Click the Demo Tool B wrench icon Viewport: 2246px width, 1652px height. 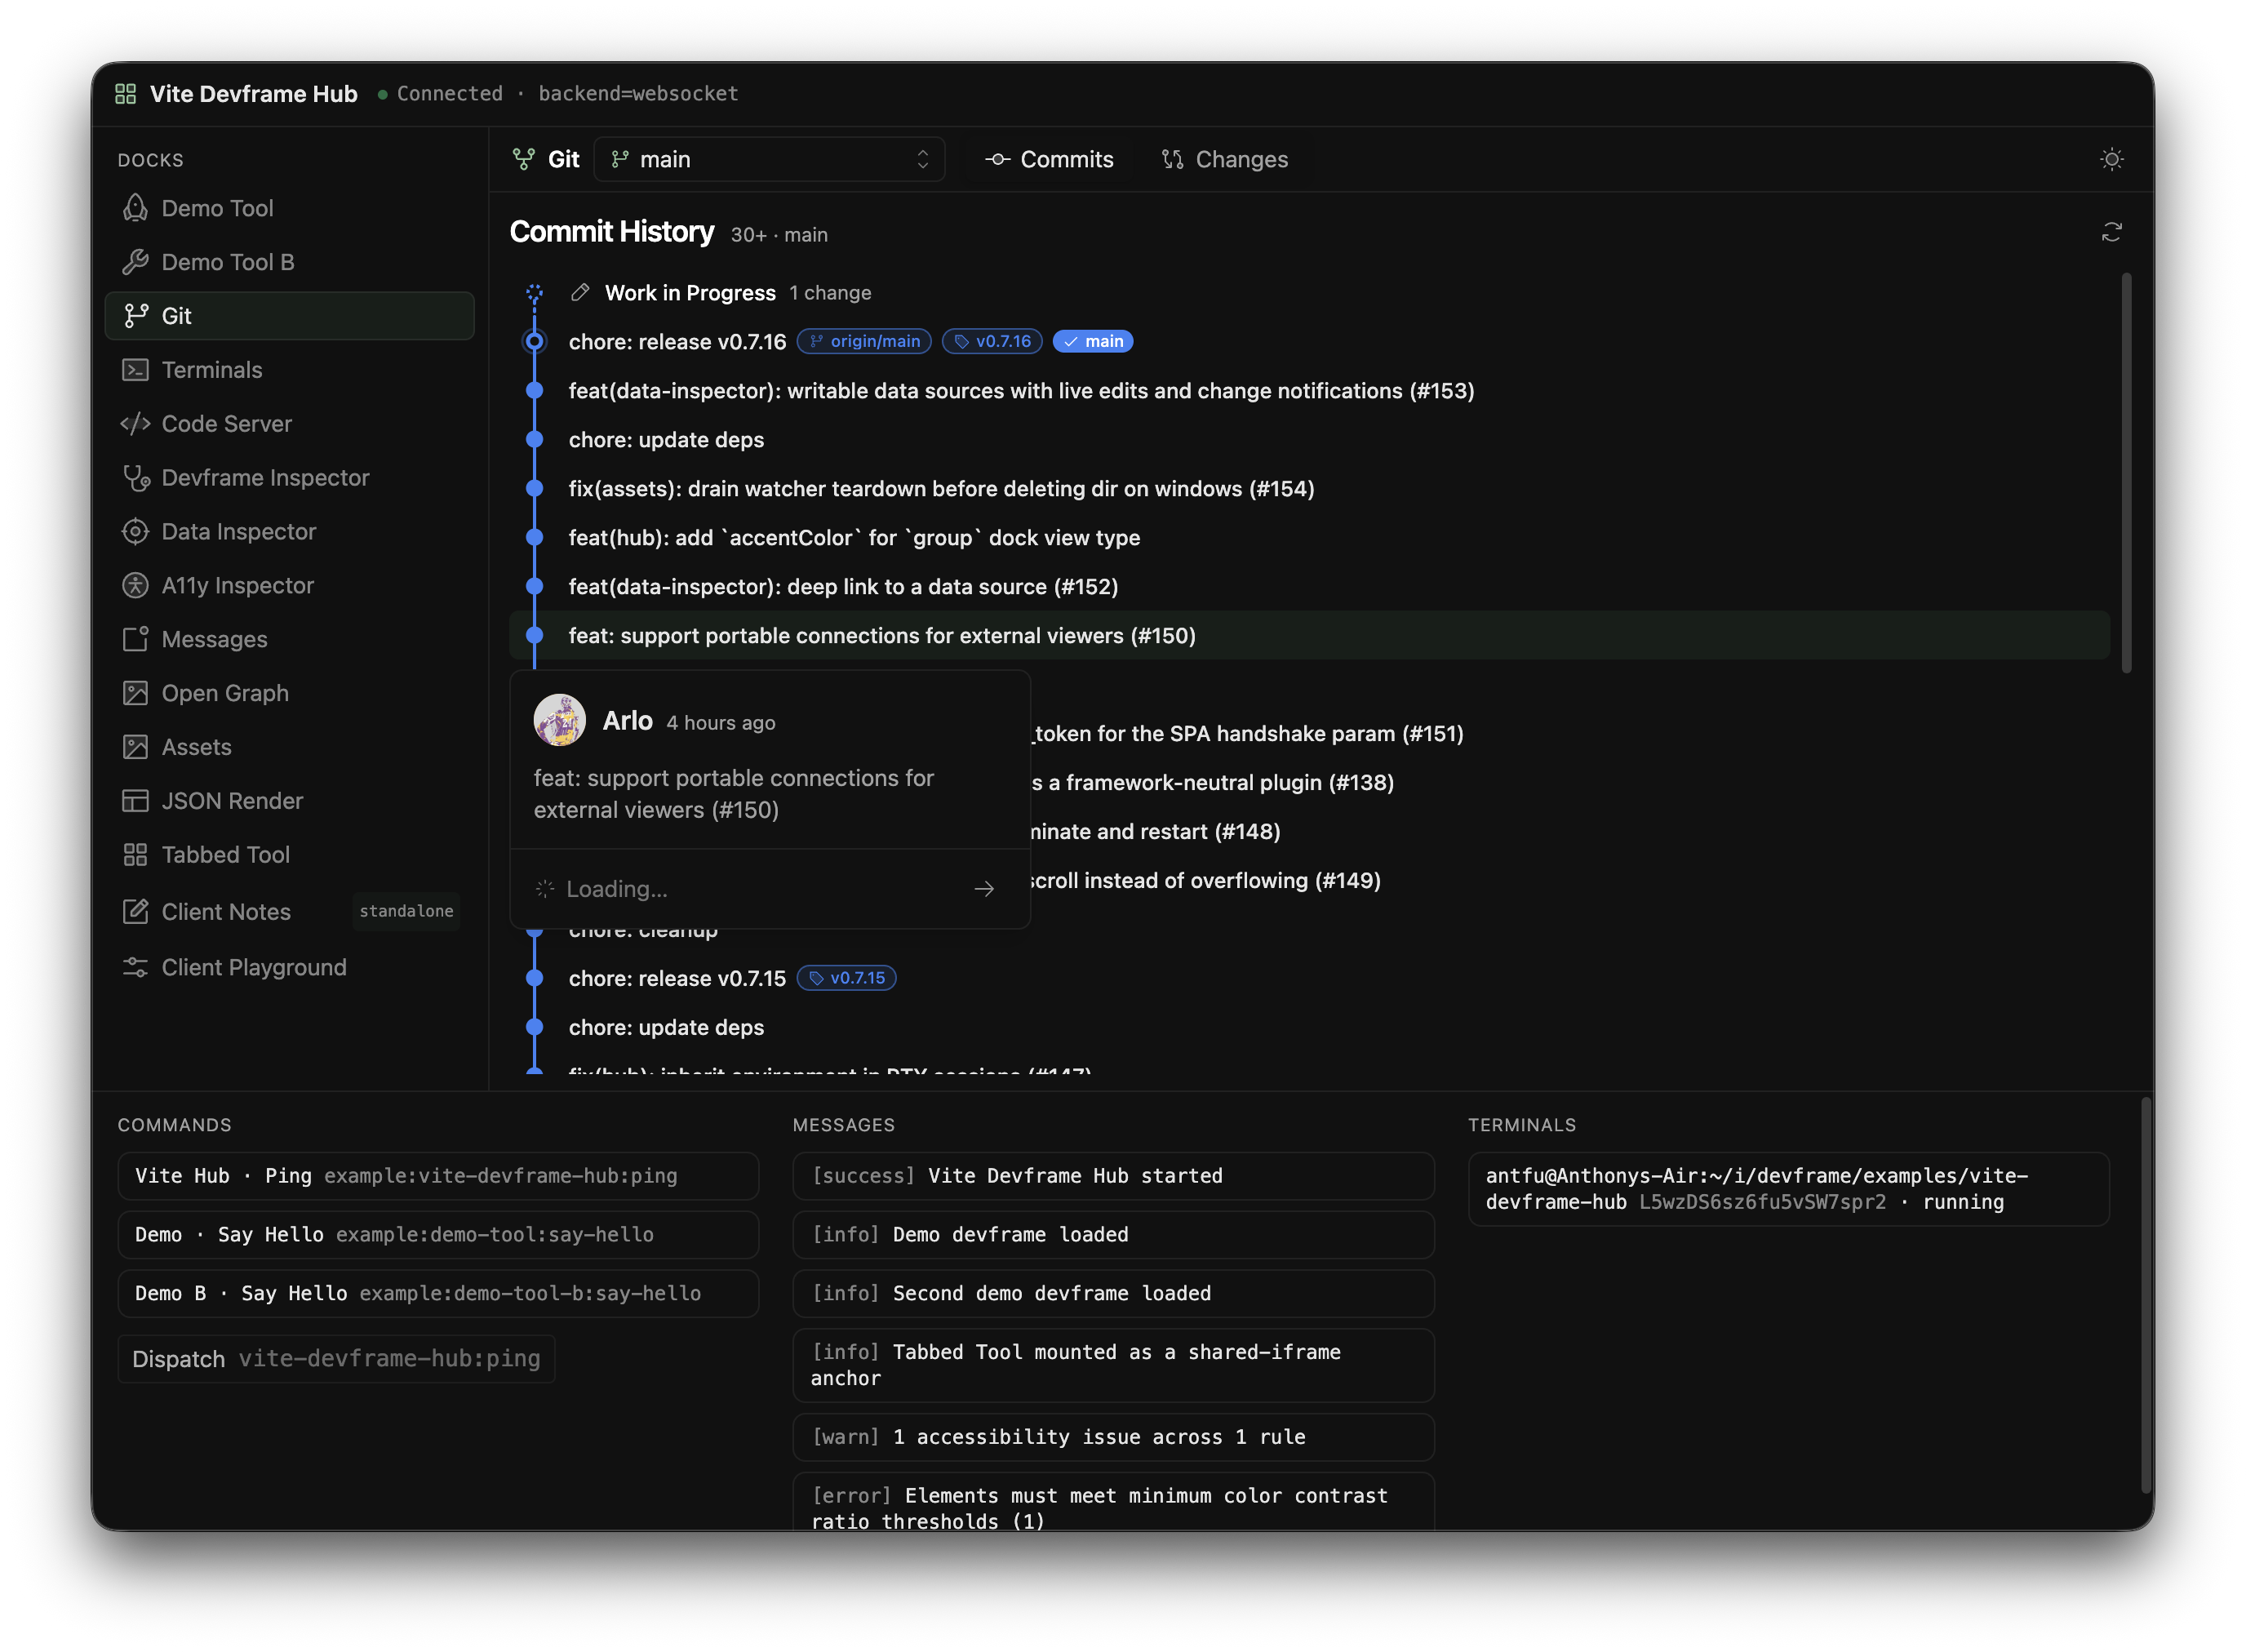pyautogui.click(x=135, y=262)
